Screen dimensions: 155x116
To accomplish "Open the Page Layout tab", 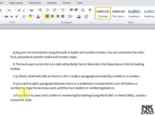I will point(16,3).
